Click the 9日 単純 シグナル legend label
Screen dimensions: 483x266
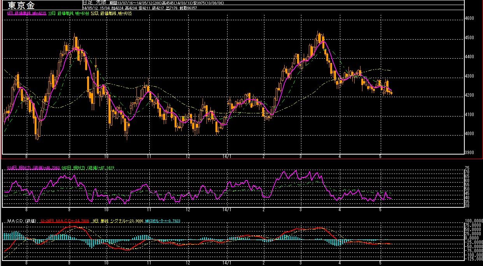(118, 221)
